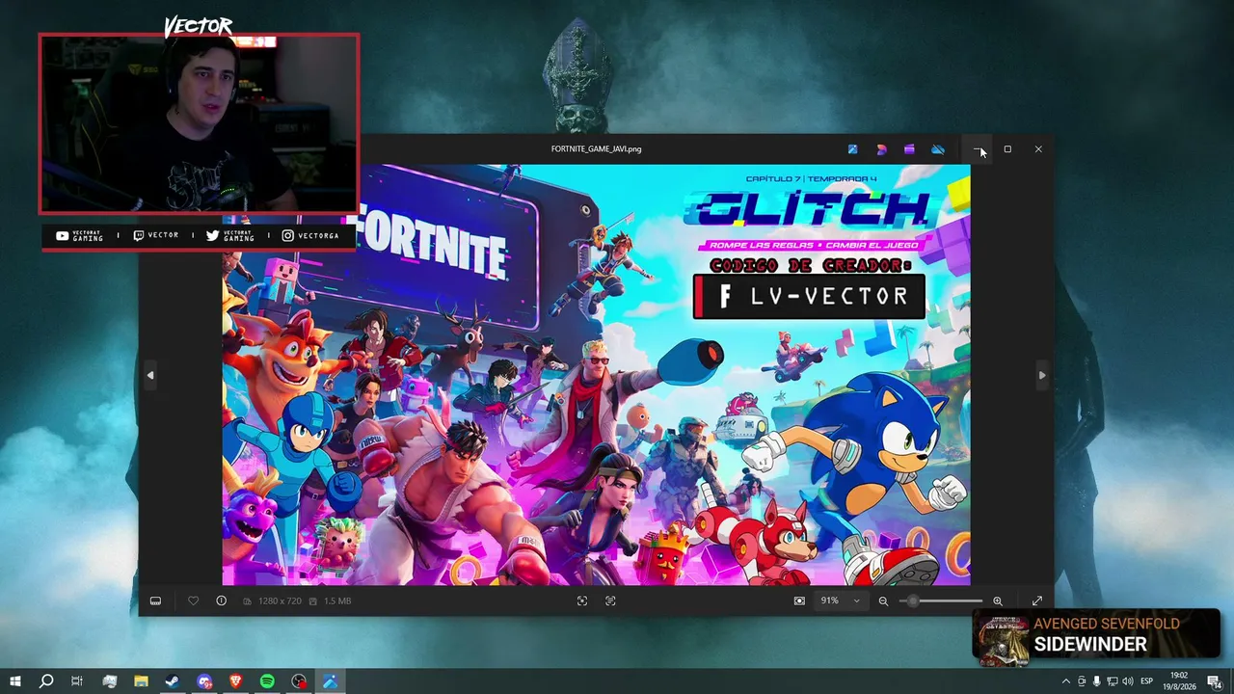Mark the photo as favorite with the heart
This screenshot has height=694, width=1234.
[193, 601]
